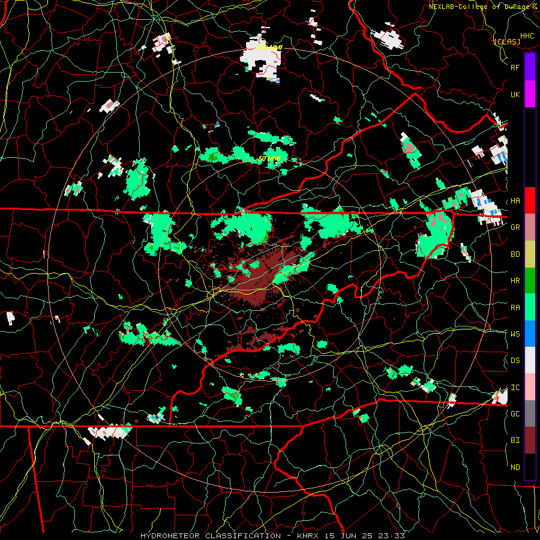Click the DS legend label
Image resolution: width=540 pixels, height=540 pixels.
pos(515,361)
